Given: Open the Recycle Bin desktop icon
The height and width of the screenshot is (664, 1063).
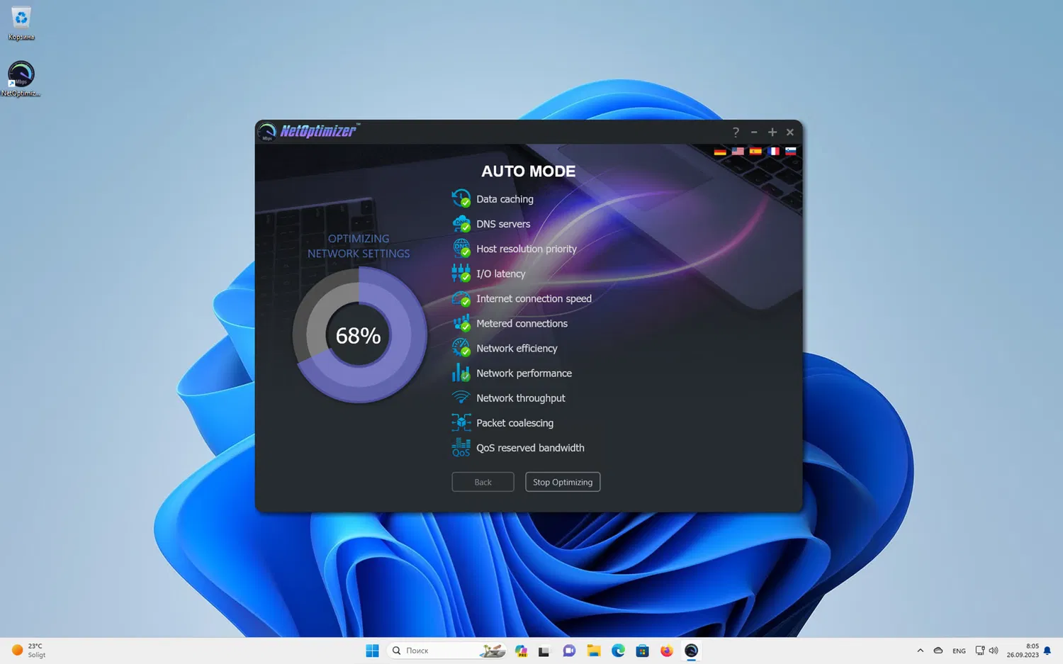Looking at the screenshot, I should click(x=21, y=23).
